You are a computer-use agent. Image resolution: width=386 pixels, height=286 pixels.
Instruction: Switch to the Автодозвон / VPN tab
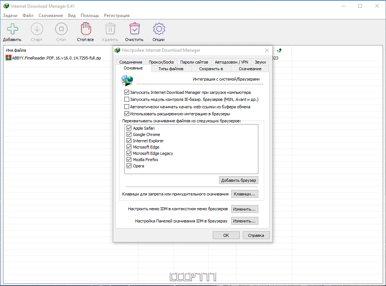point(231,62)
